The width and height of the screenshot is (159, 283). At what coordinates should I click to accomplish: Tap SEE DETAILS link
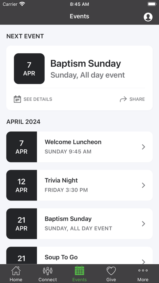[38, 99]
